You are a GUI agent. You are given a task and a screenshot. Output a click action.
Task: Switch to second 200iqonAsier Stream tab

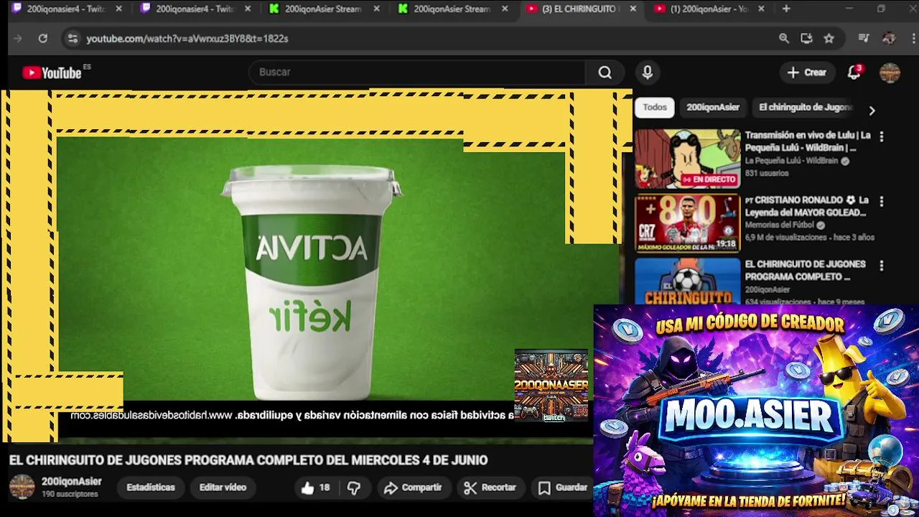452,9
